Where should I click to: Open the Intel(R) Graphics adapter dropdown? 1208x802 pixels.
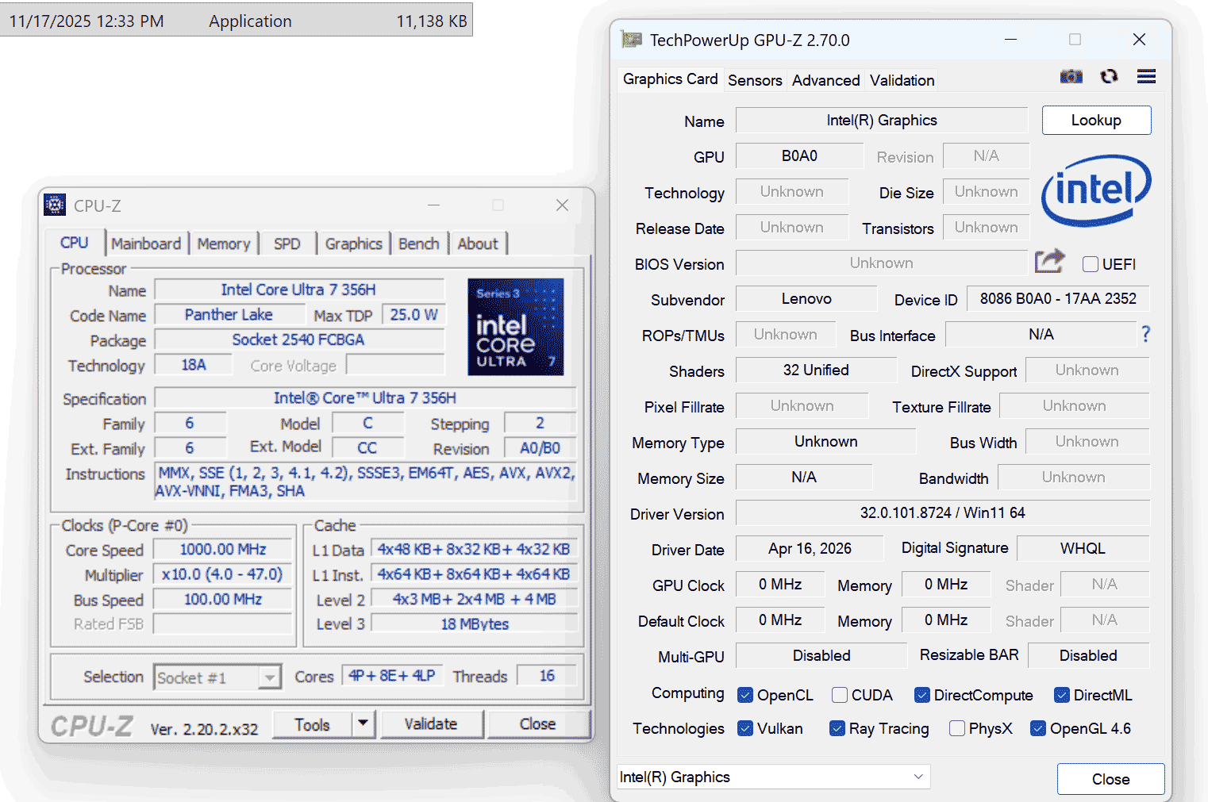774,777
